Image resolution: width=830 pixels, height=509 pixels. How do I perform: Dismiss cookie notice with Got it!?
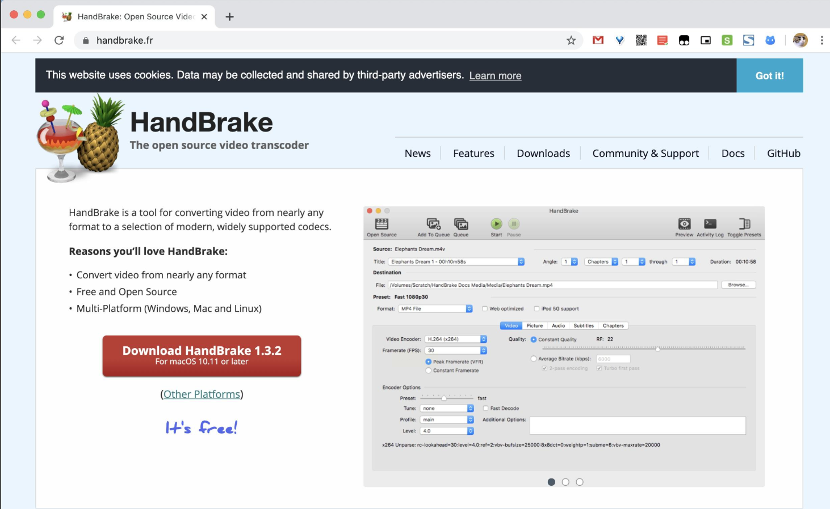pyautogui.click(x=770, y=75)
